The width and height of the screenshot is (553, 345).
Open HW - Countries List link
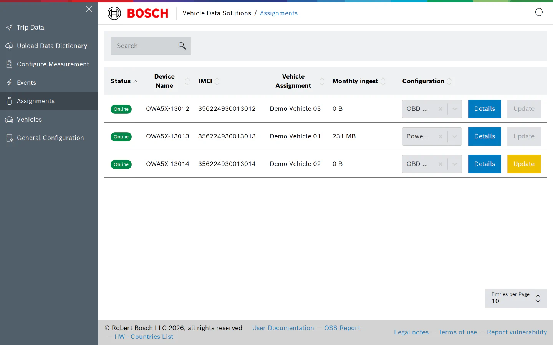click(144, 337)
